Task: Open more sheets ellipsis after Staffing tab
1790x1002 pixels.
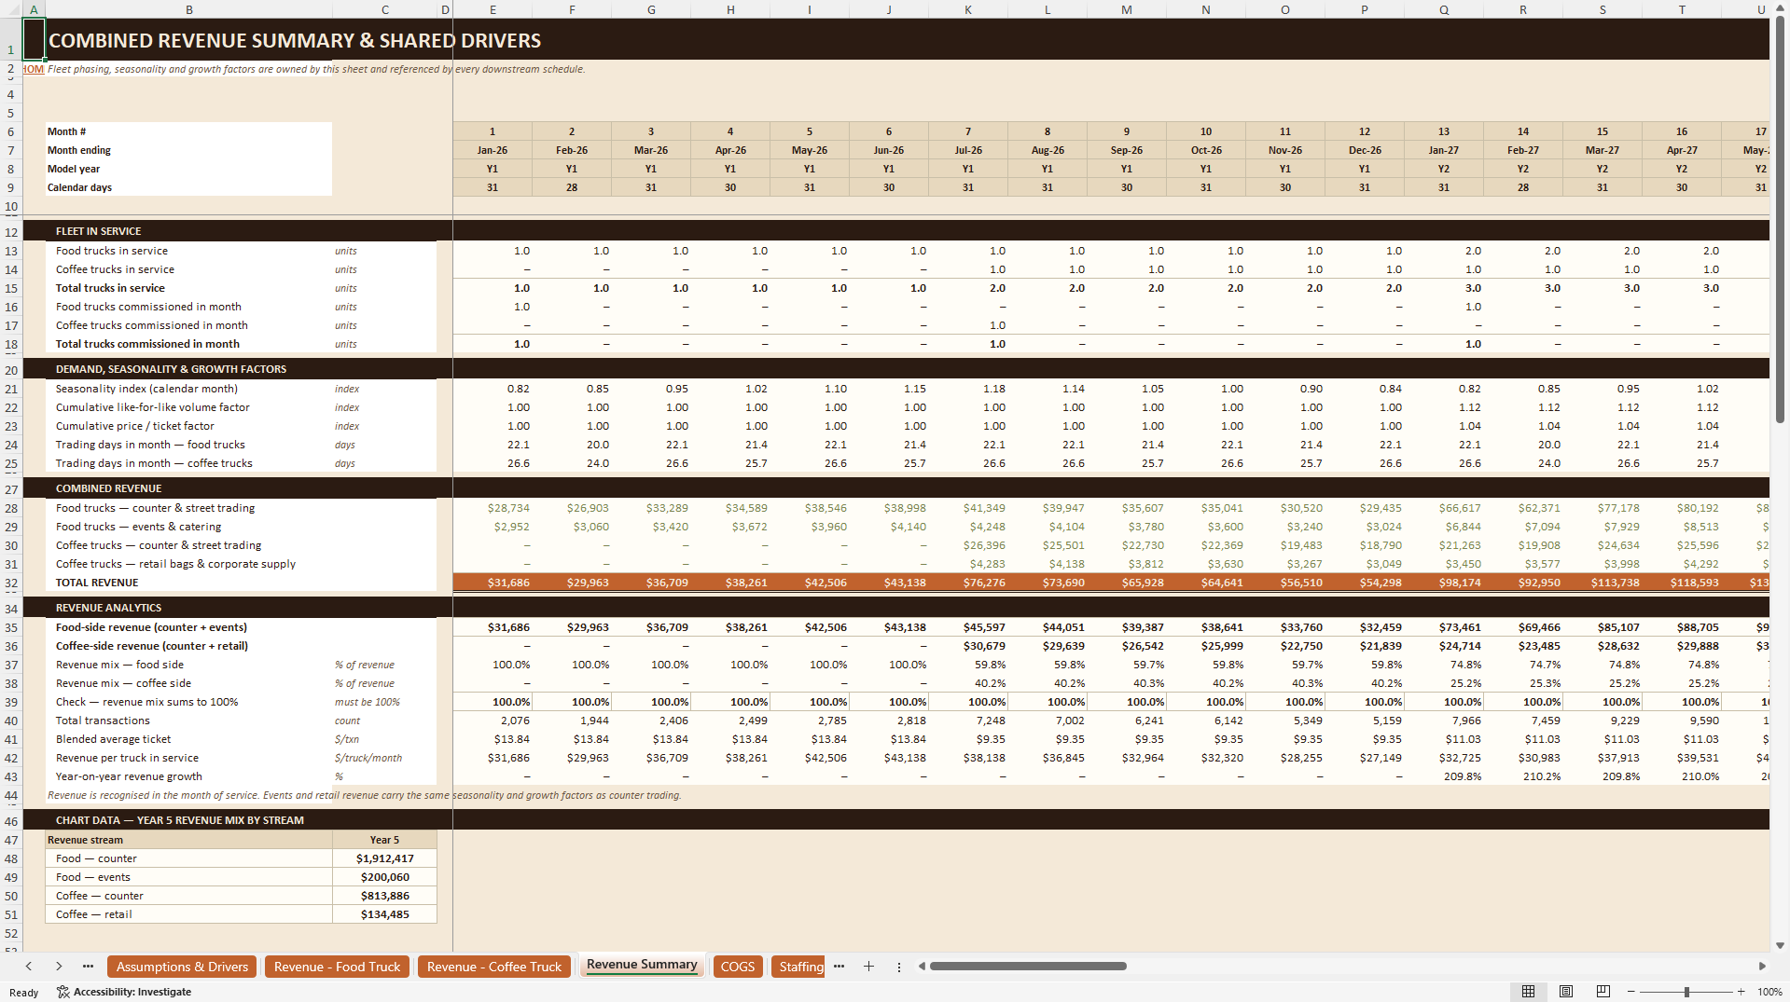Action: click(839, 967)
